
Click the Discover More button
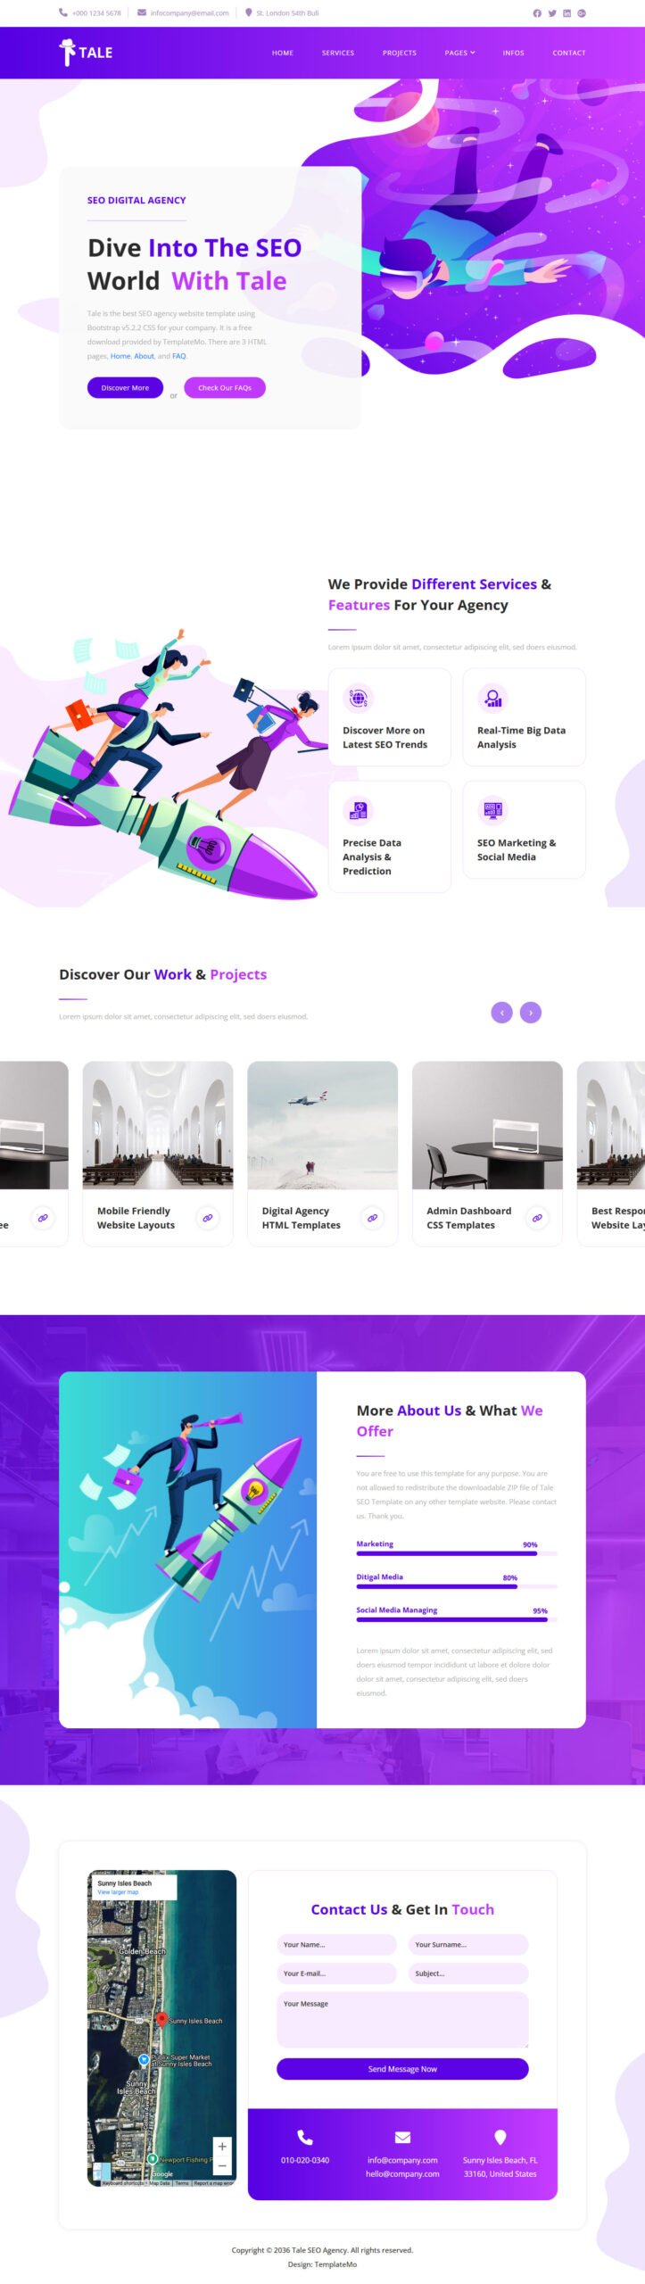point(125,387)
